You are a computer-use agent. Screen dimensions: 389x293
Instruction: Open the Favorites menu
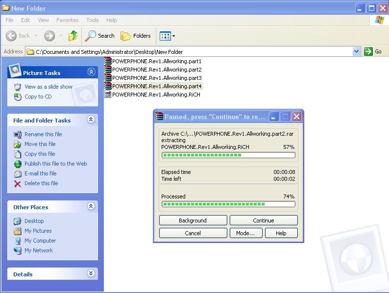tap(67, 20)
